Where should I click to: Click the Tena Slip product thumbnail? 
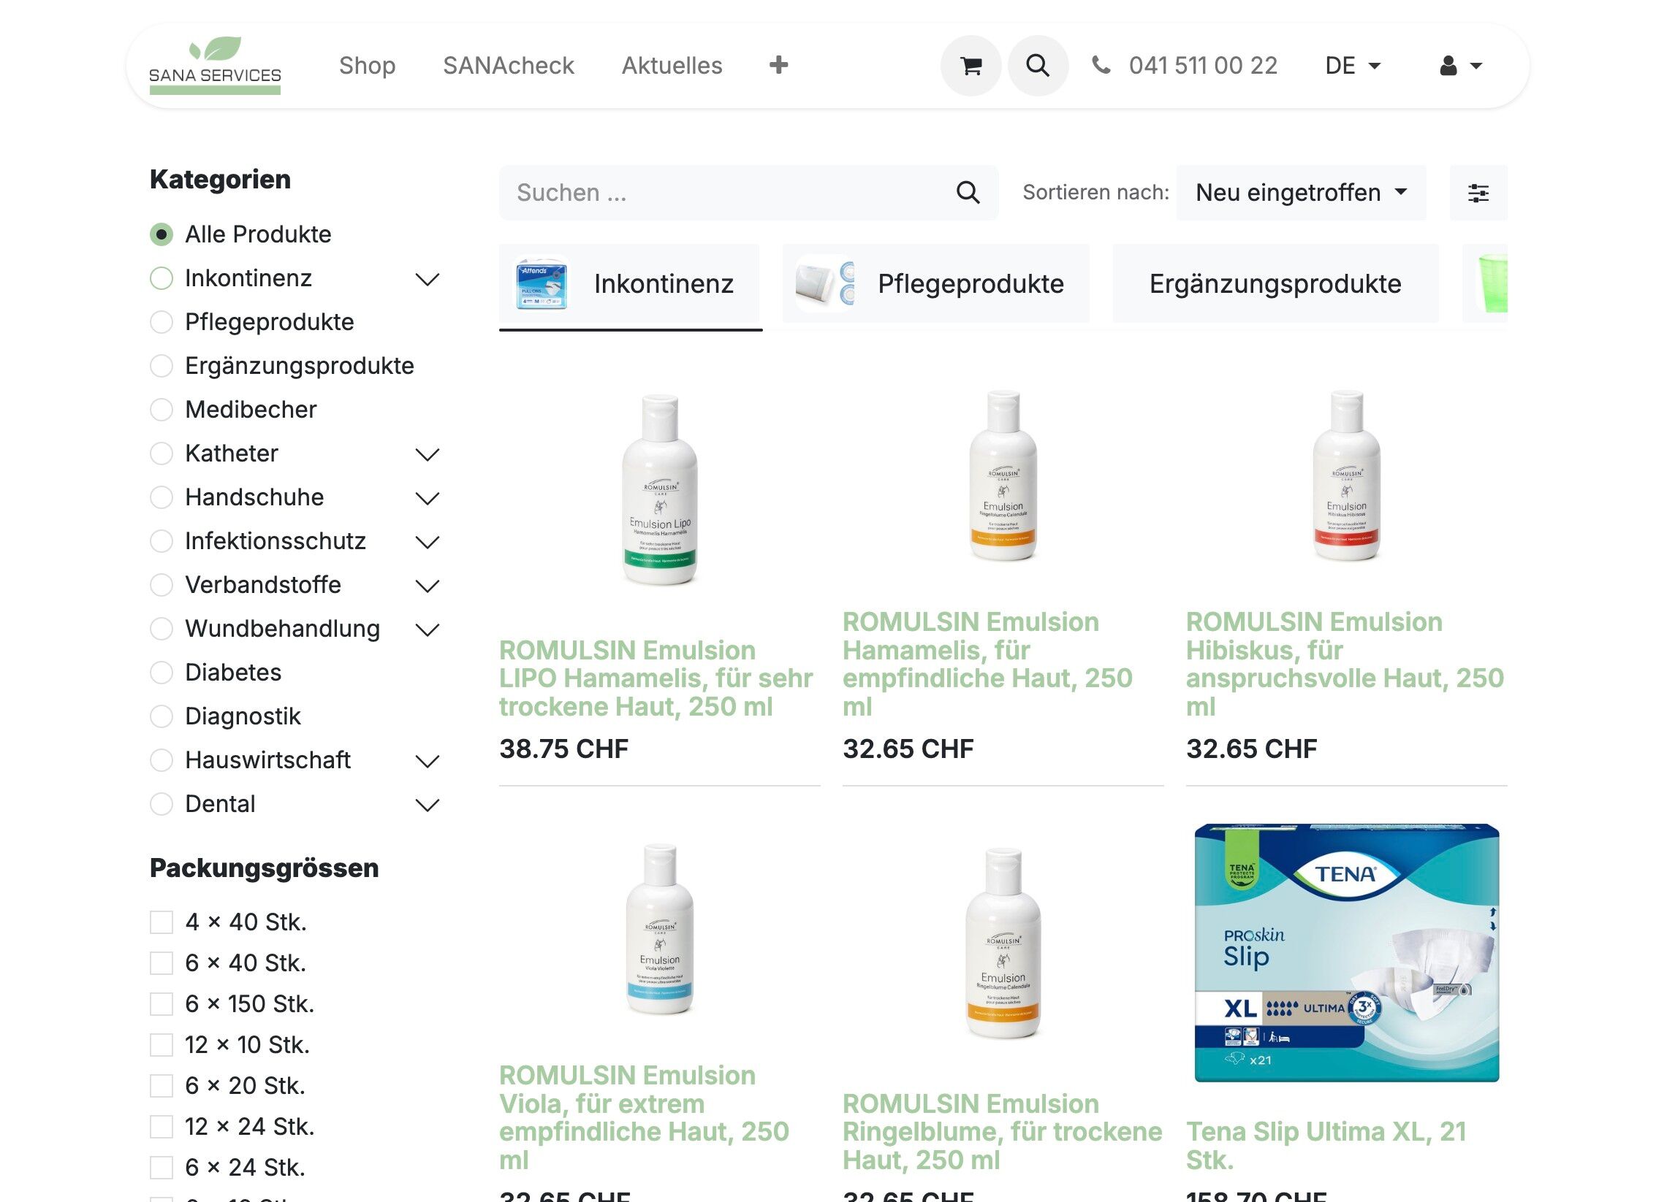(x=1346, y=953)
